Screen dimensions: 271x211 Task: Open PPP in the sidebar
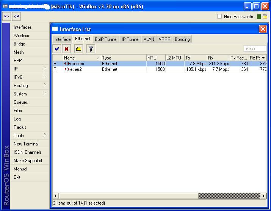pyautogui.click(x=30, y=61)
